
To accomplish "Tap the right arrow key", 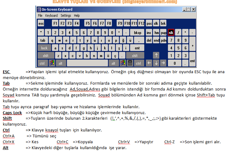I will point(163,63).
